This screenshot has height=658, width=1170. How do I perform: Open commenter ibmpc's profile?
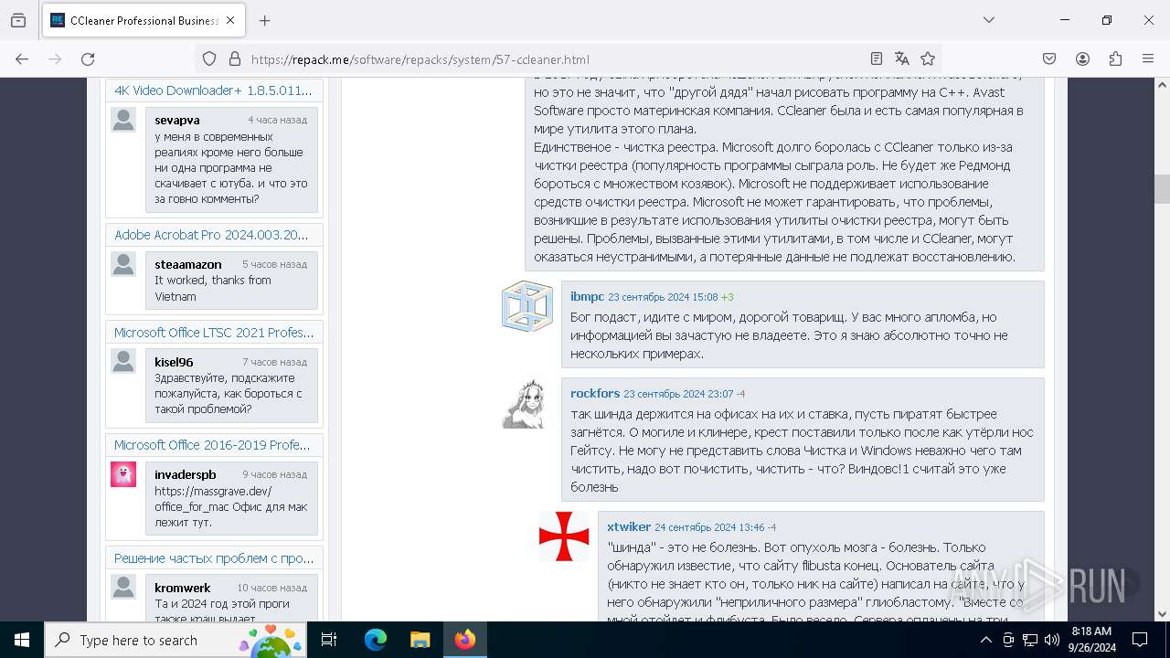pyautogui.click(x=587, y=296)
